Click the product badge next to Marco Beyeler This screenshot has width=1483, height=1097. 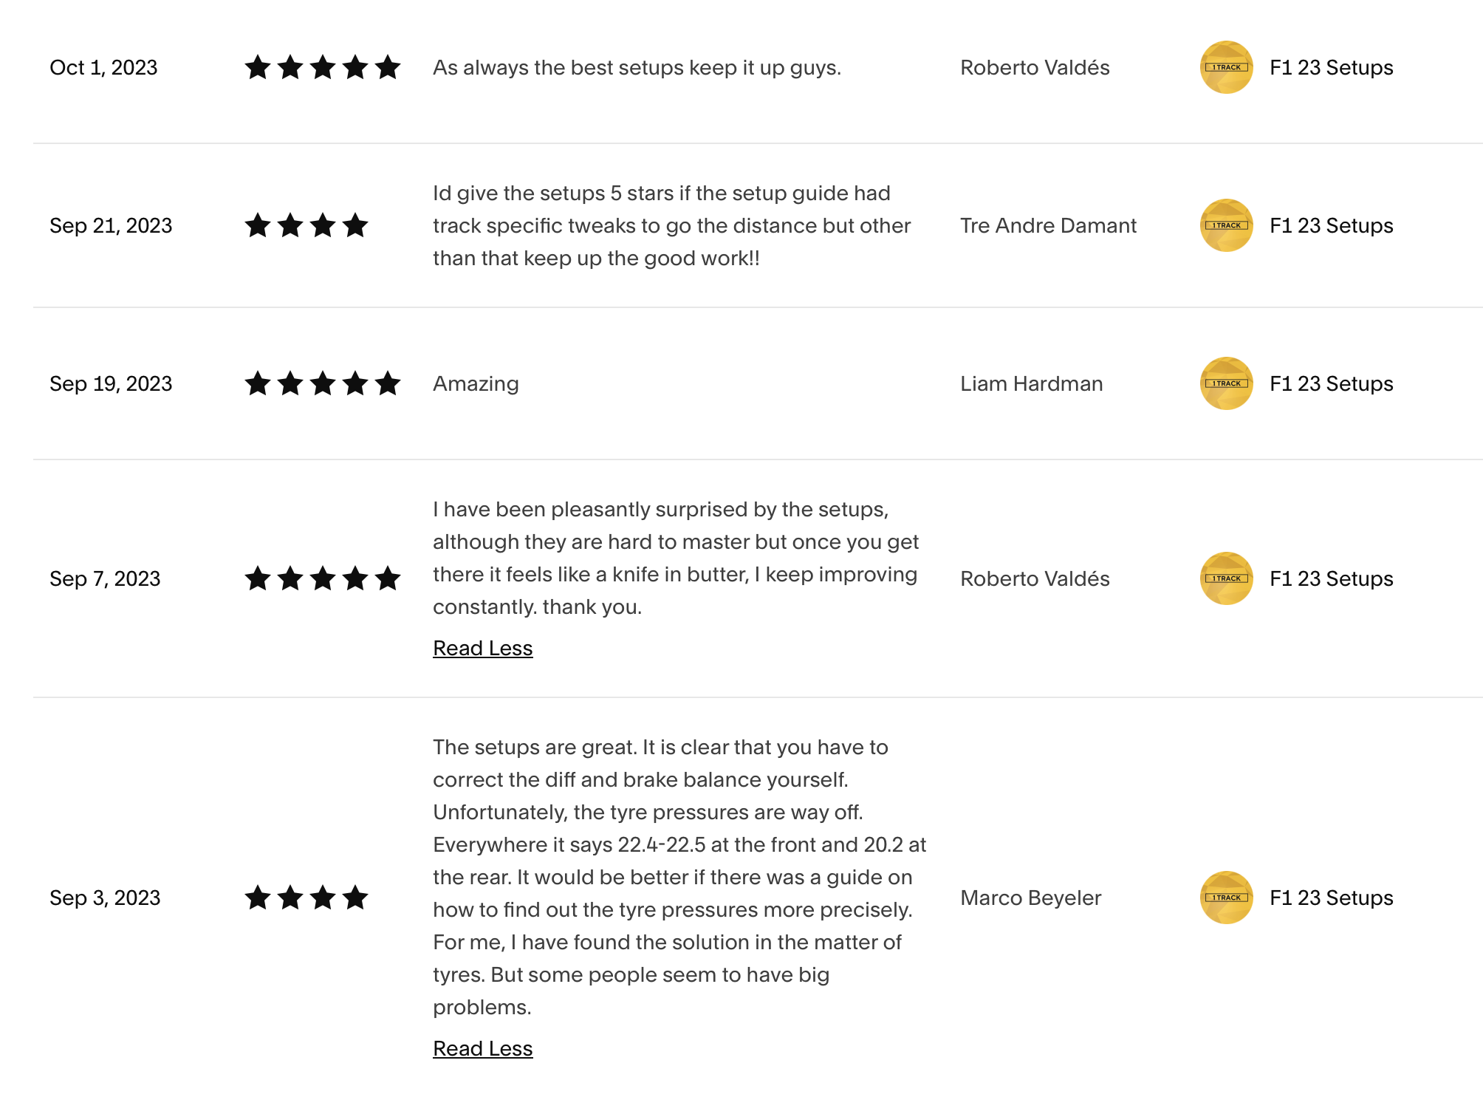click(1226, 898)
